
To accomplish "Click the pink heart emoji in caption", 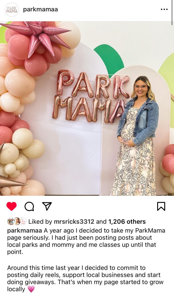I will [31, 289].
